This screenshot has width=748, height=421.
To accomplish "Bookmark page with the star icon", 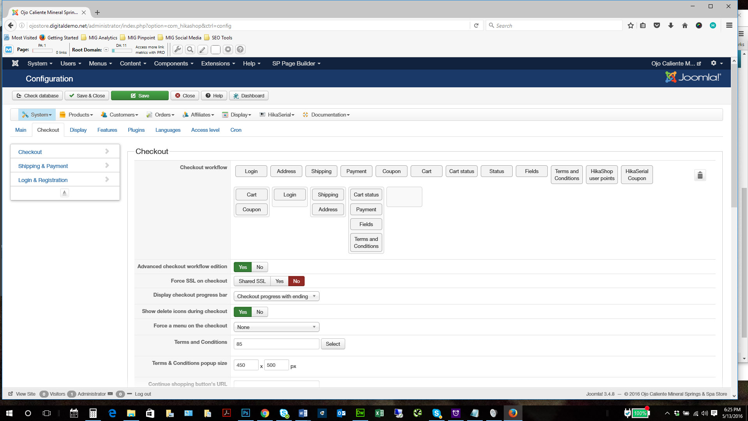I will pos(630,26).
